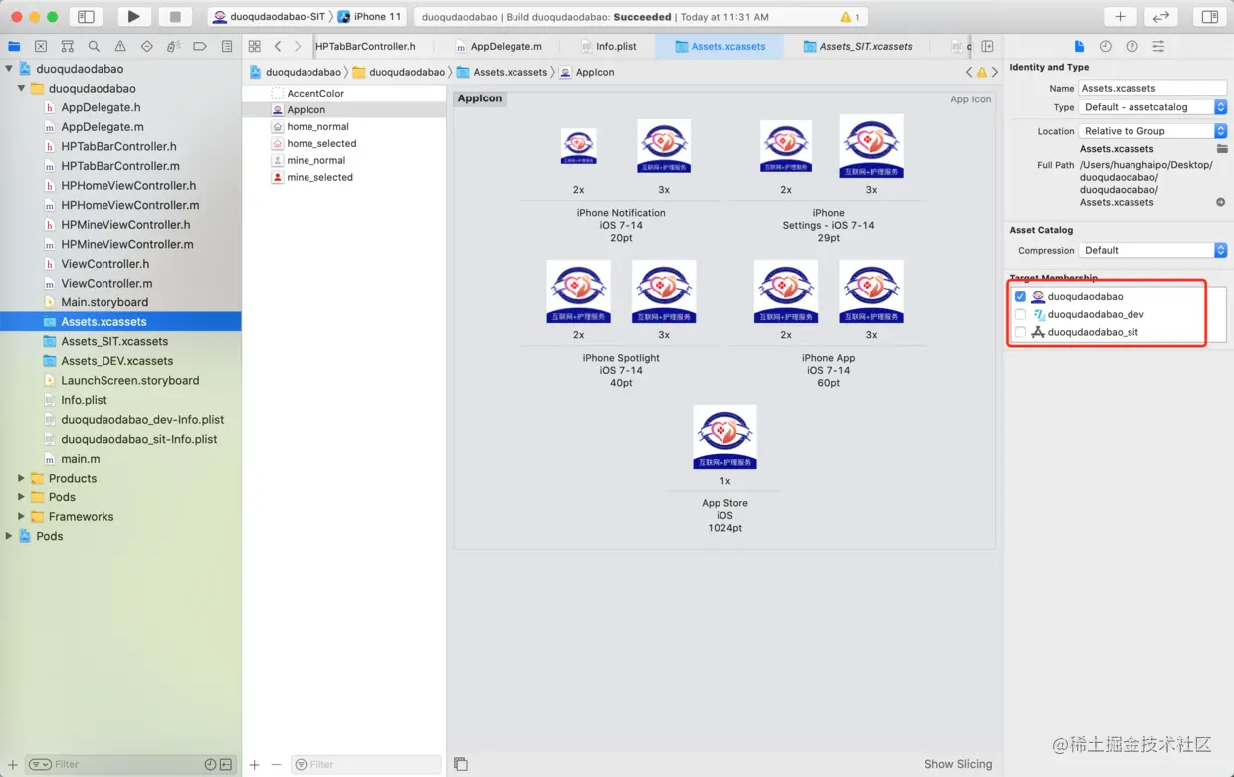Go forward in editor history
Image resolution: width=1234 pixels, height=777 pixels.
[298, 46]
